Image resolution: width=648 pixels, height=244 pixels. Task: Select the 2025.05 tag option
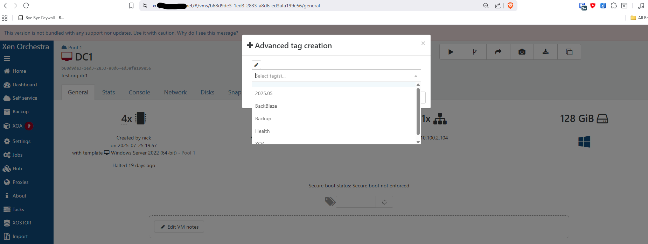pyautogui.click(x=334, y=93)
